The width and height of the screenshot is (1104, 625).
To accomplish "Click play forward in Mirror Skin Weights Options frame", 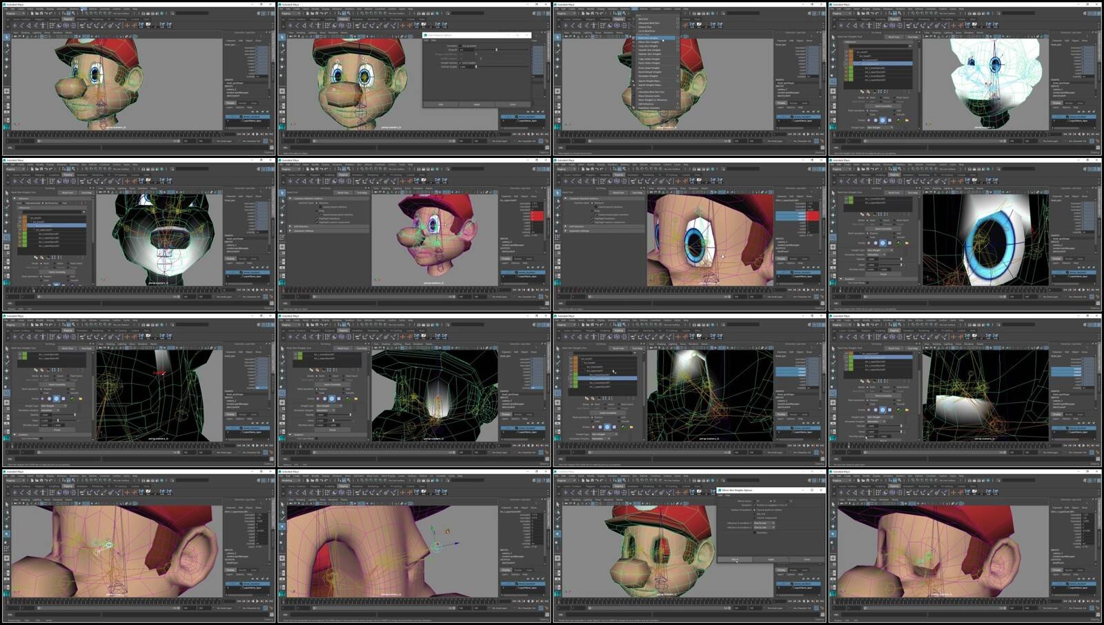I will [808, 601].
